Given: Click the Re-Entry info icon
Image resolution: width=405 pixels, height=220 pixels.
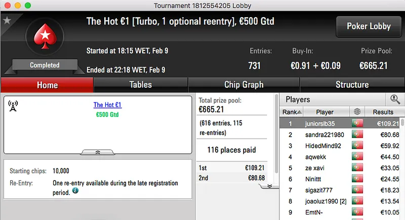Looking at the screenshot, I should (75, 191).
